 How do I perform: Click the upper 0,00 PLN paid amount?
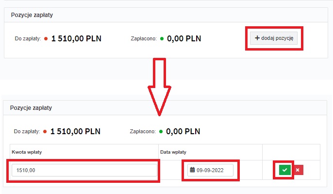tap(184, 38)
